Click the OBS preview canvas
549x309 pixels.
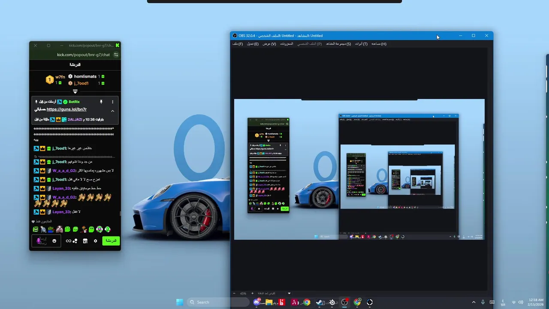359,169
